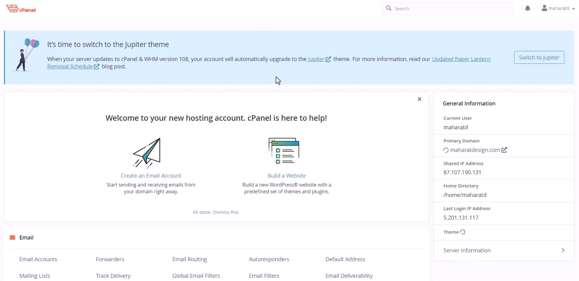Click the cPanel logo
This screenshot has width=579, height=281.
pos(21,9)
